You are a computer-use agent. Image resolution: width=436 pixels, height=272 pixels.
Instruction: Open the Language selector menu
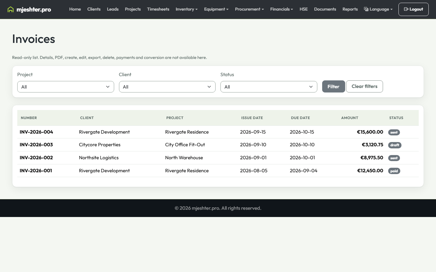point(378,9)
